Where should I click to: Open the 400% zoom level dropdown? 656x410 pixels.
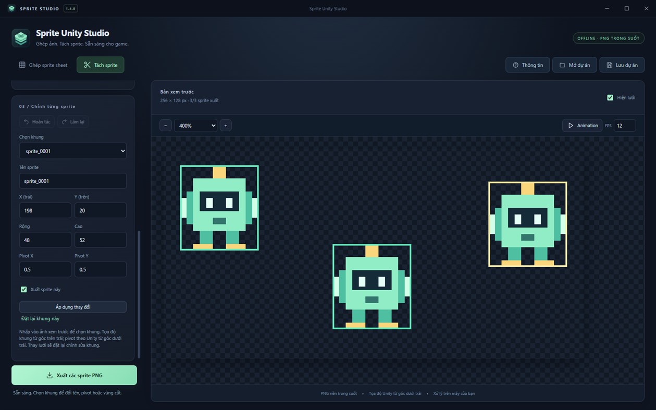(195, 126)
